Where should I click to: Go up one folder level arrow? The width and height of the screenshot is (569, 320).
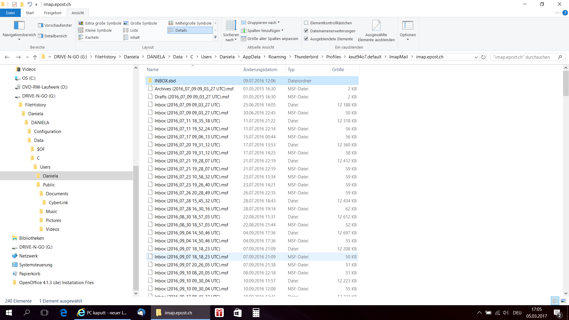tap(35, 57)
